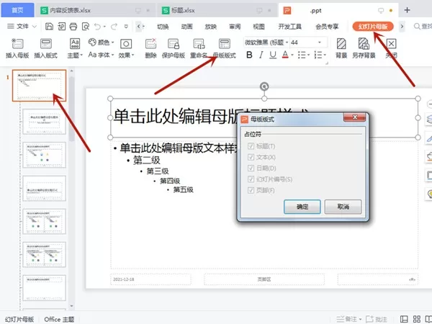
Task: Select the second layout thumbnail in panel
Action: coord(44,122)
